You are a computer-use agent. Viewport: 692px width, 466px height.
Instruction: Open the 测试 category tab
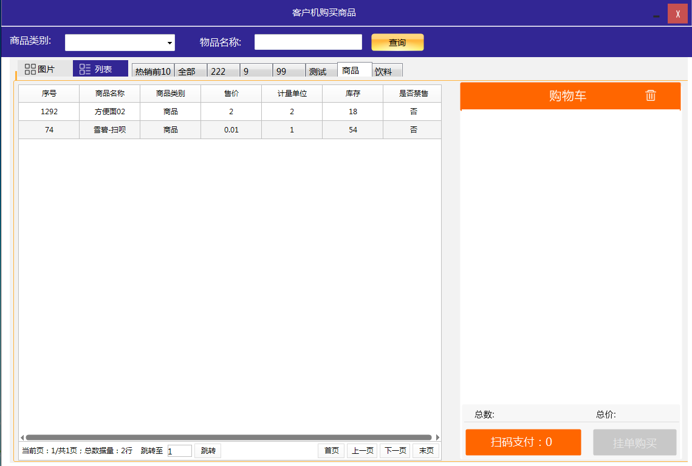(x=321, y=71)
